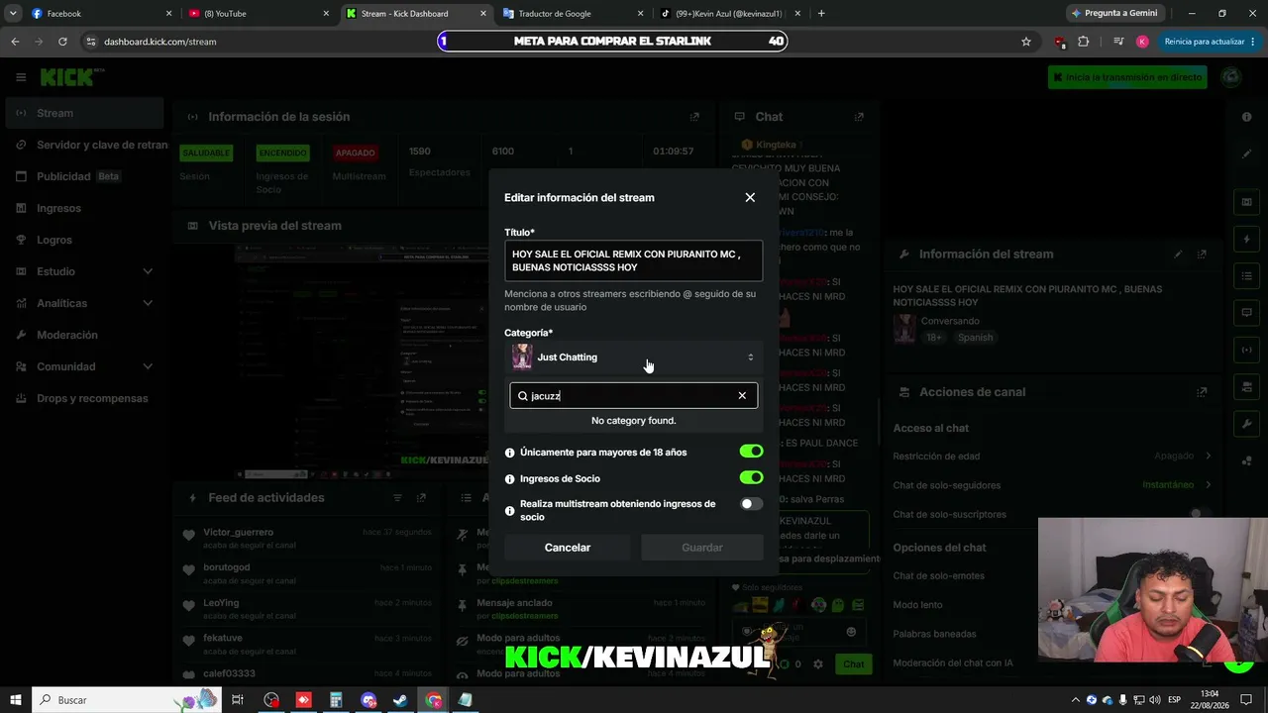
Task: Click the broadcast signal icon in right toolbar
Action: (1246, 350)
